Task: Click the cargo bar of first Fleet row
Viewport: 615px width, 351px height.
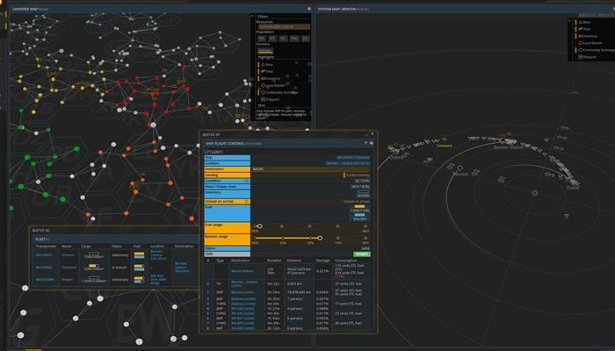Action: point(93,254)
